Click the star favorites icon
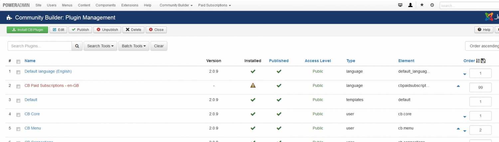 click(x=422, y=5)
